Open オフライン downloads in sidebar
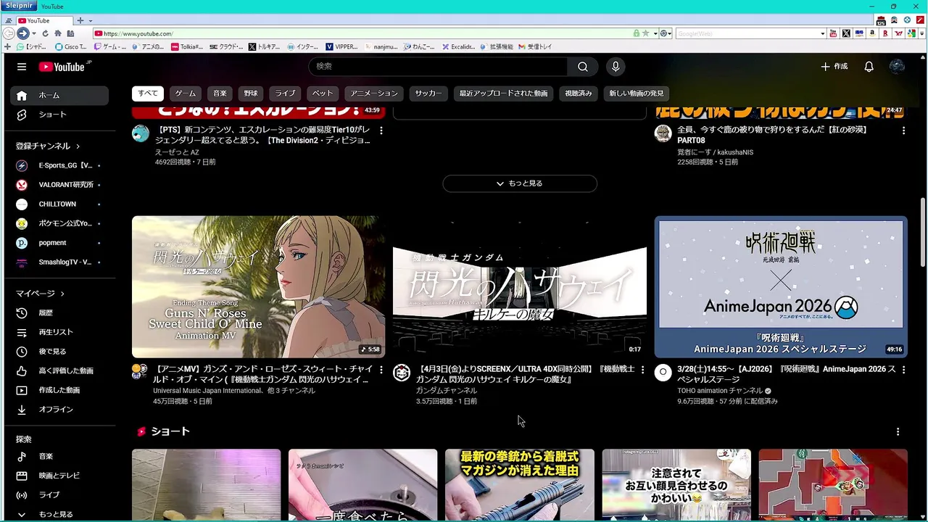The width and height of the screenshot is (928, 522). [x=59, y=410]
